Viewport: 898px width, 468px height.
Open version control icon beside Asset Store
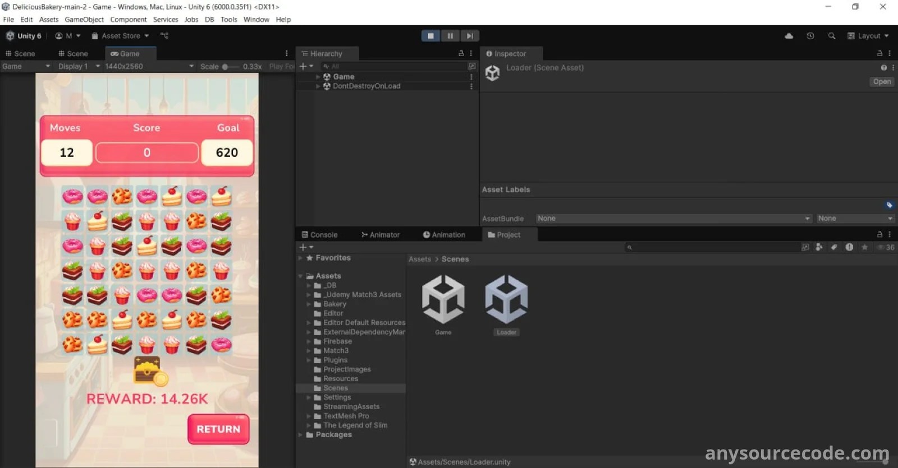click(x=164, y=36)
